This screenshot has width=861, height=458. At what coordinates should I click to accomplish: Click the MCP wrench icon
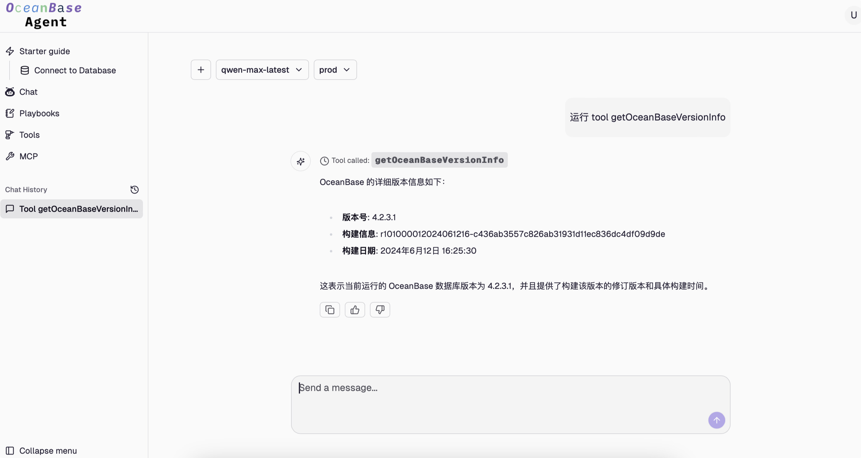(10, 156)
